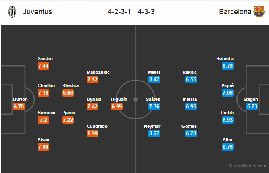Open the Juventus team name link
This screenshot has width=269, height=173.
[38, 12]
